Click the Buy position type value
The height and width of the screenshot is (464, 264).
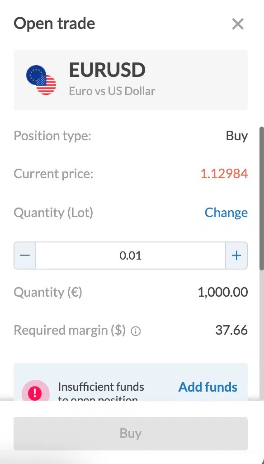point(237,136)
